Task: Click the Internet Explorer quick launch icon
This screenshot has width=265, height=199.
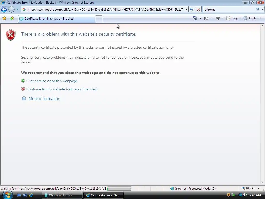Action: [x=31, y=195]
